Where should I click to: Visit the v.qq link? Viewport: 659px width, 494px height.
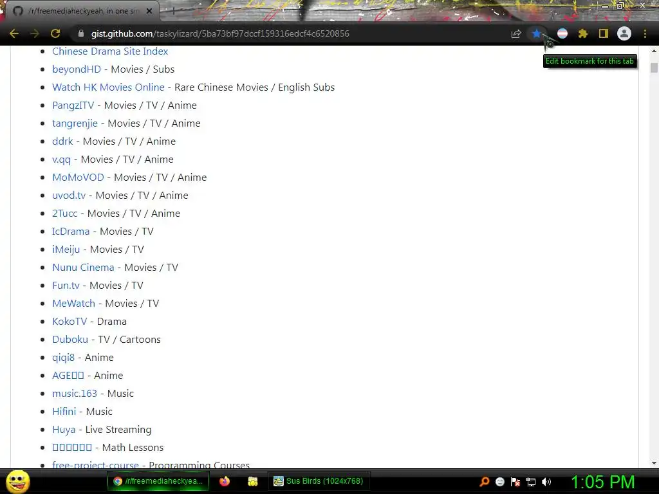tap(61, 160)
